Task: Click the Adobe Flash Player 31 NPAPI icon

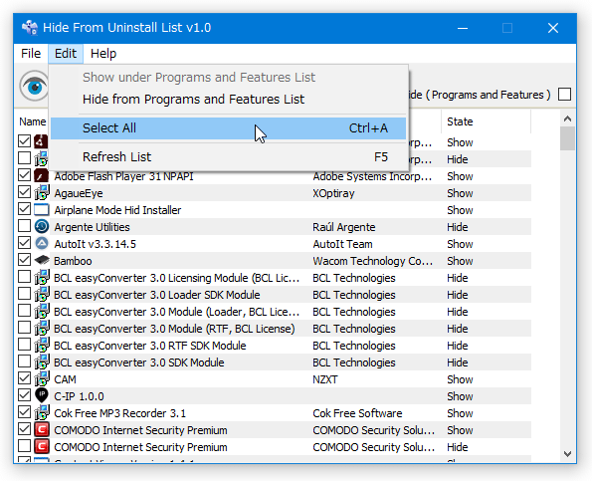Action: tap(42, 175)
